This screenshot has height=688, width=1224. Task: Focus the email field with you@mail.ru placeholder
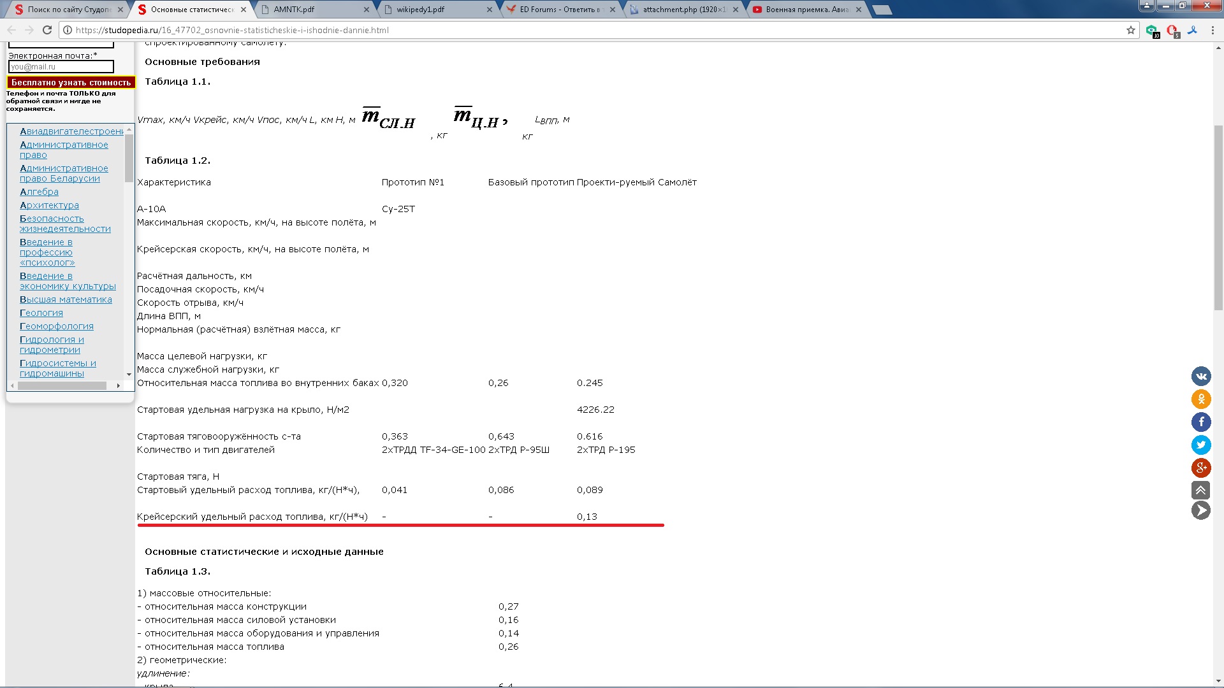[x=61, y=66]
